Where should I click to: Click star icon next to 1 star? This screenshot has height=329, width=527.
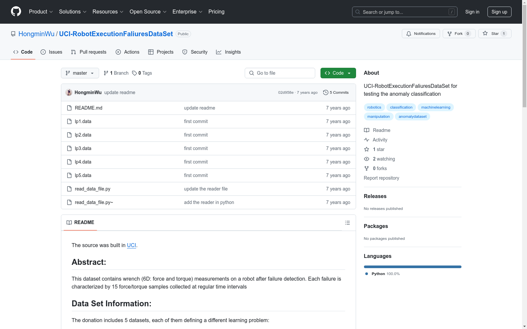tap(367, 149)
